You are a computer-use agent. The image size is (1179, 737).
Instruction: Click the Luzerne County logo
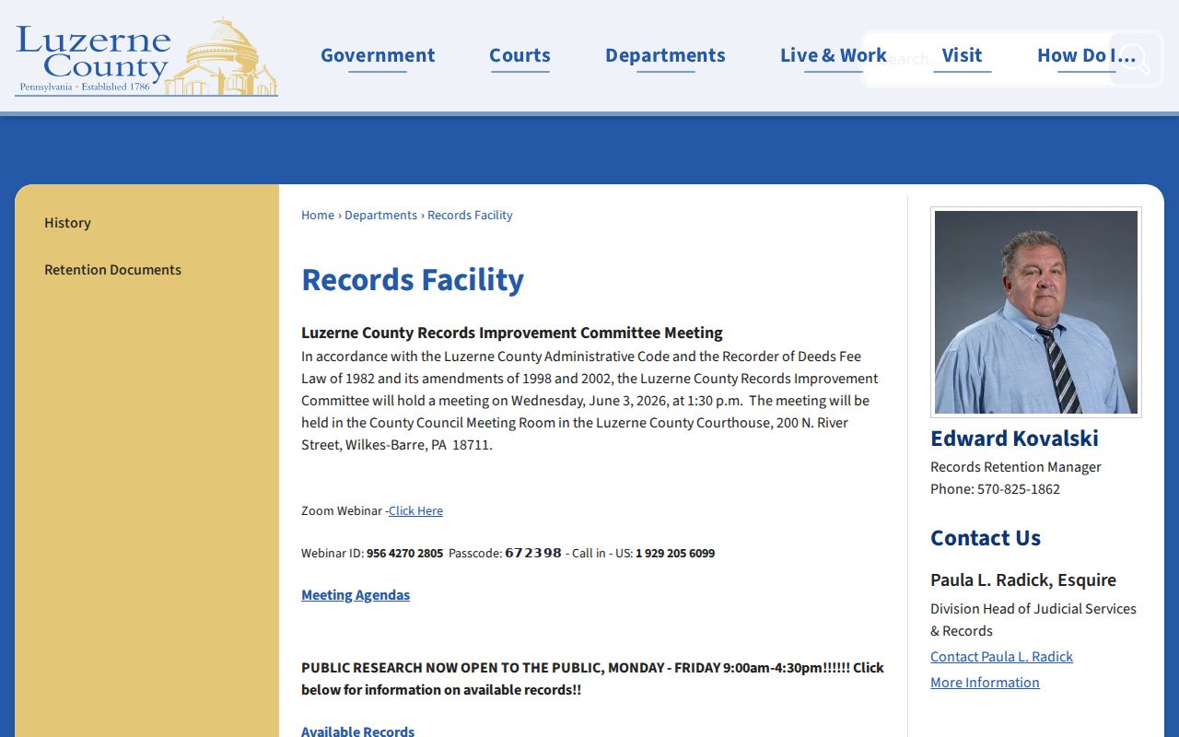146,57
